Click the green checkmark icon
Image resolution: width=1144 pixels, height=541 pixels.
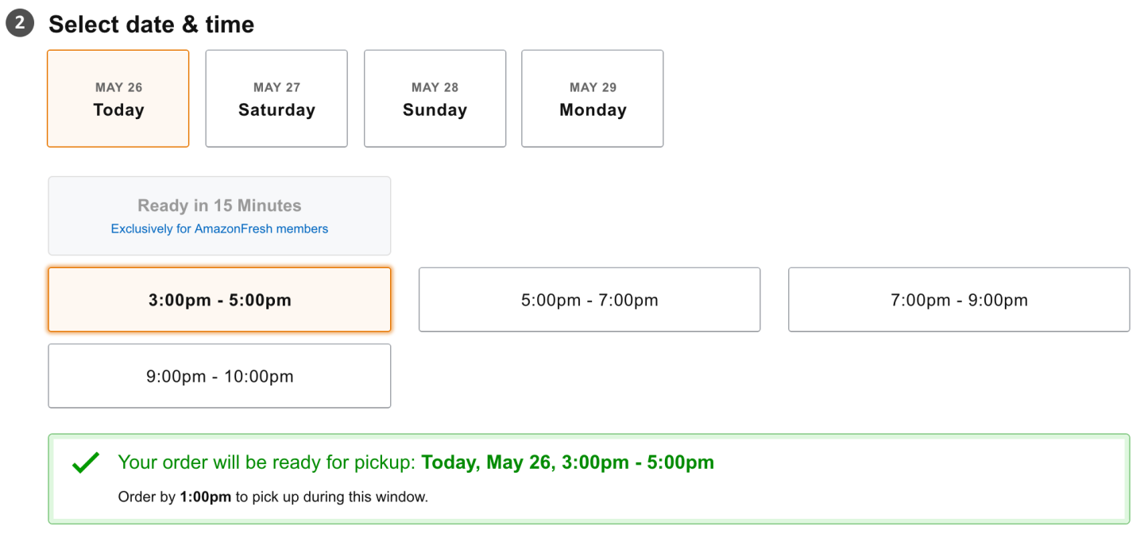[85, 462]
